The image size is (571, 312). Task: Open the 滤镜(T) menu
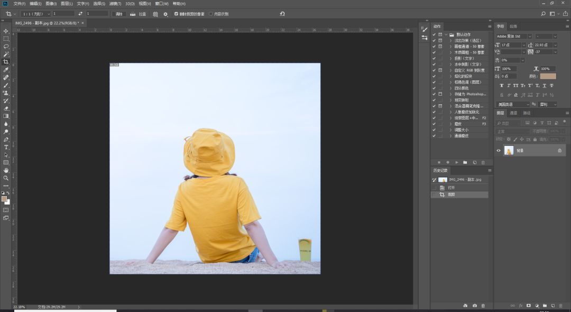pyautogui.click(x=116, y=4)
